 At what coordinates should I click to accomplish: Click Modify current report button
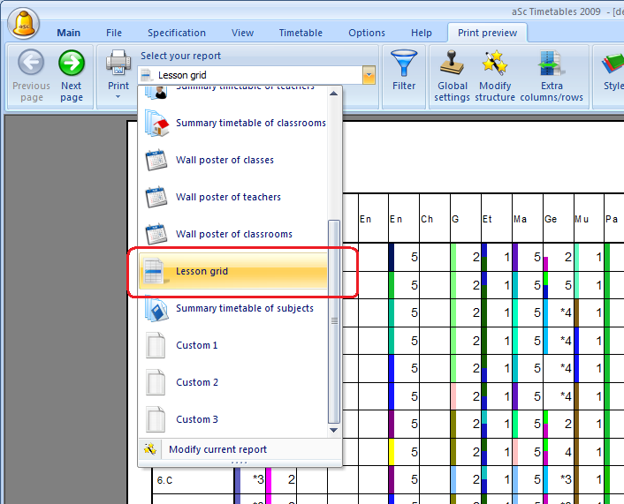pos(217,449)
